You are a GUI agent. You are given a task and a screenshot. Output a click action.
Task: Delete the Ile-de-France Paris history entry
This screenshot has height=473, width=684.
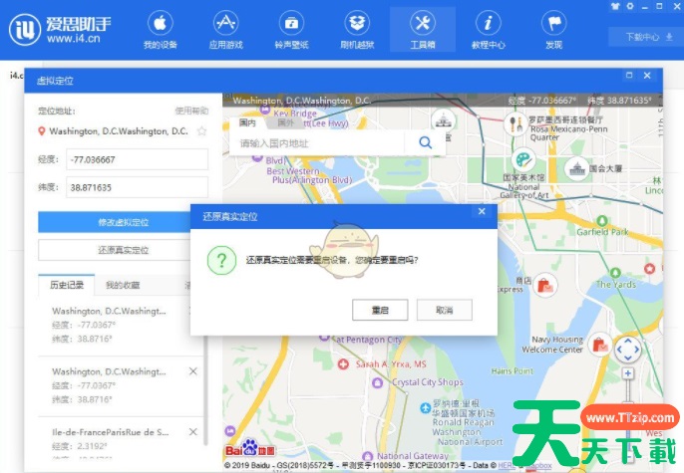[192, 431]
